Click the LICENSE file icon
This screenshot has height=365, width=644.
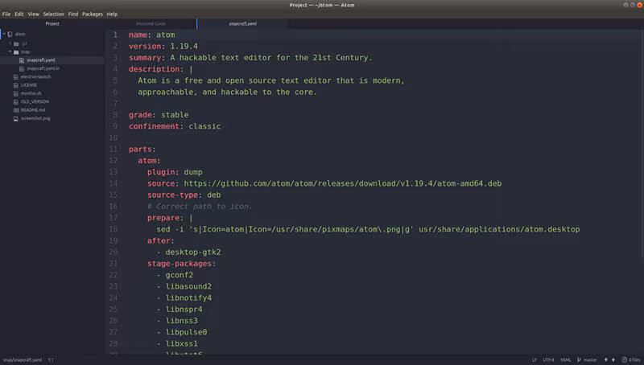pos(16,85)
